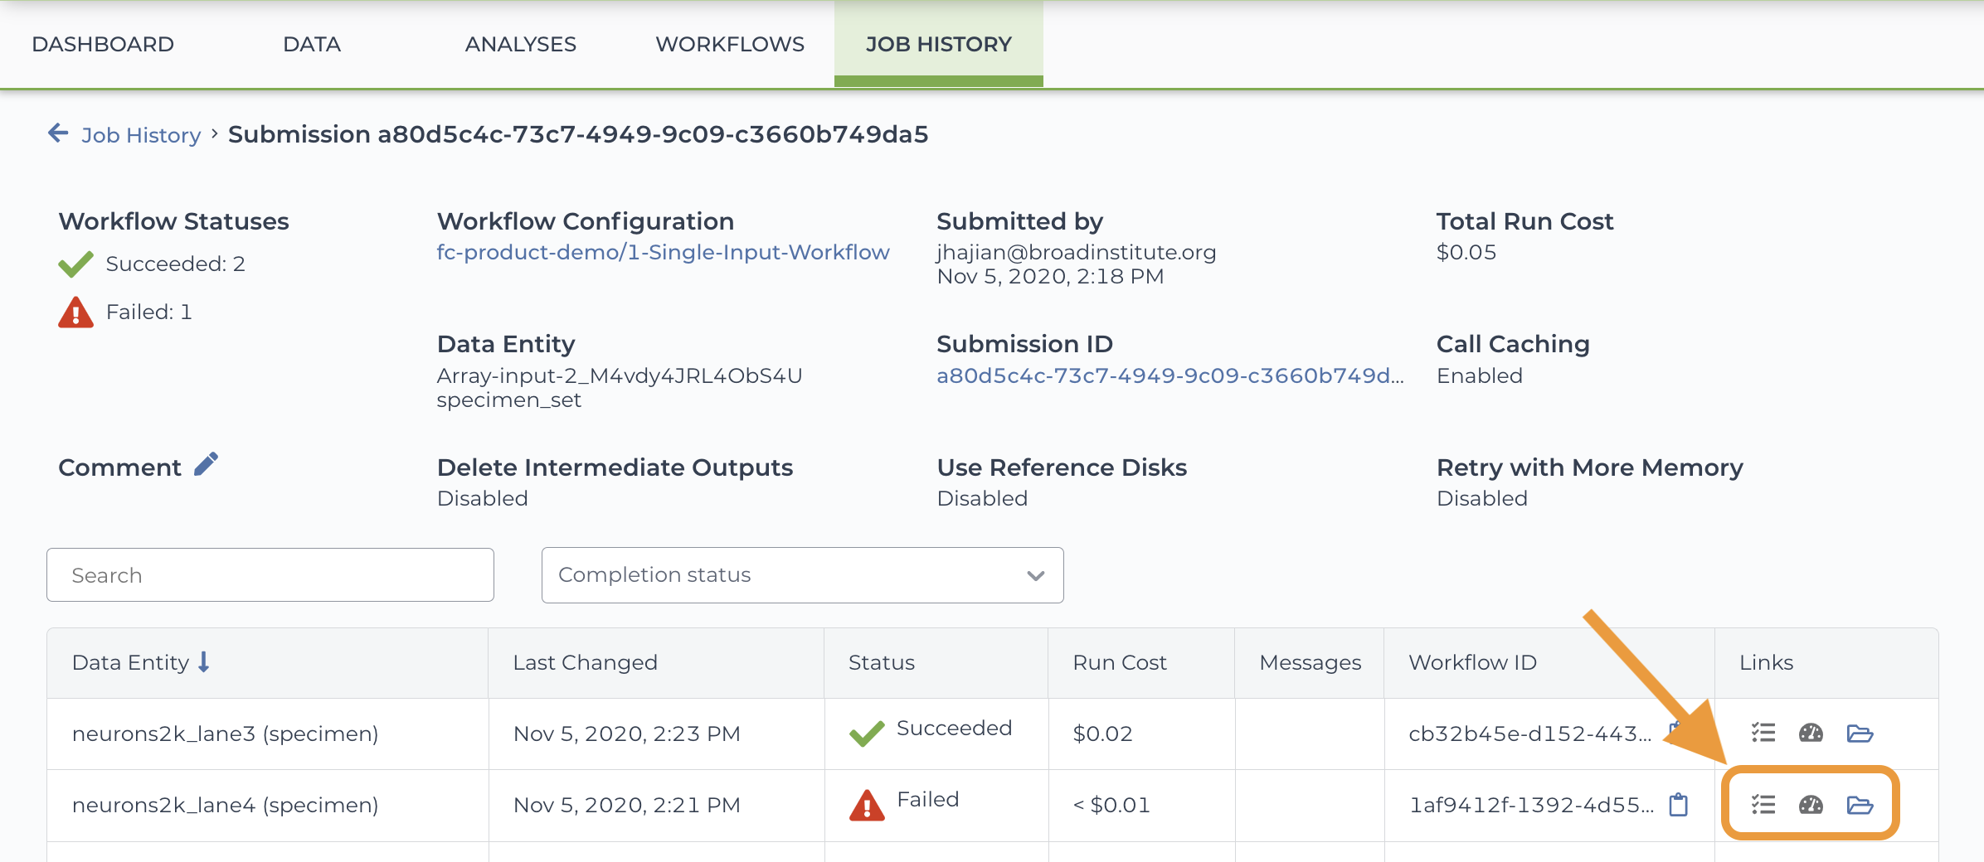
Task: Click the green checkmark beside Succeeded: 2
Action: point(75,264)
